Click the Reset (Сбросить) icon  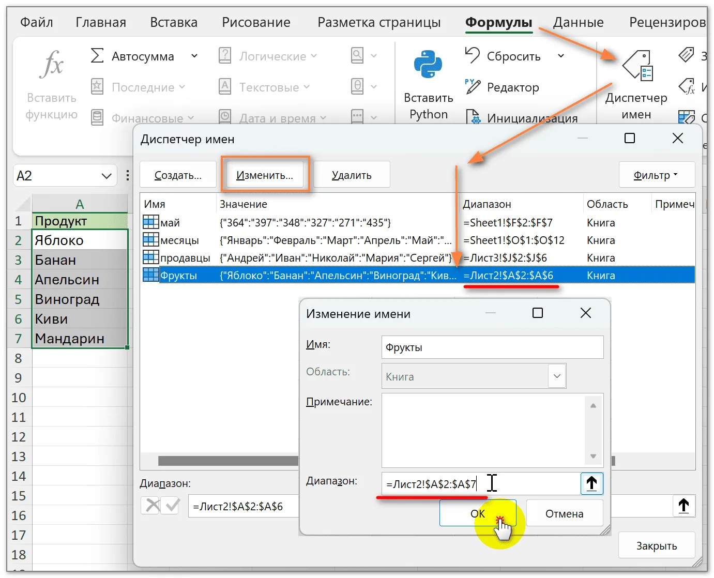click(x=473, y=55)
